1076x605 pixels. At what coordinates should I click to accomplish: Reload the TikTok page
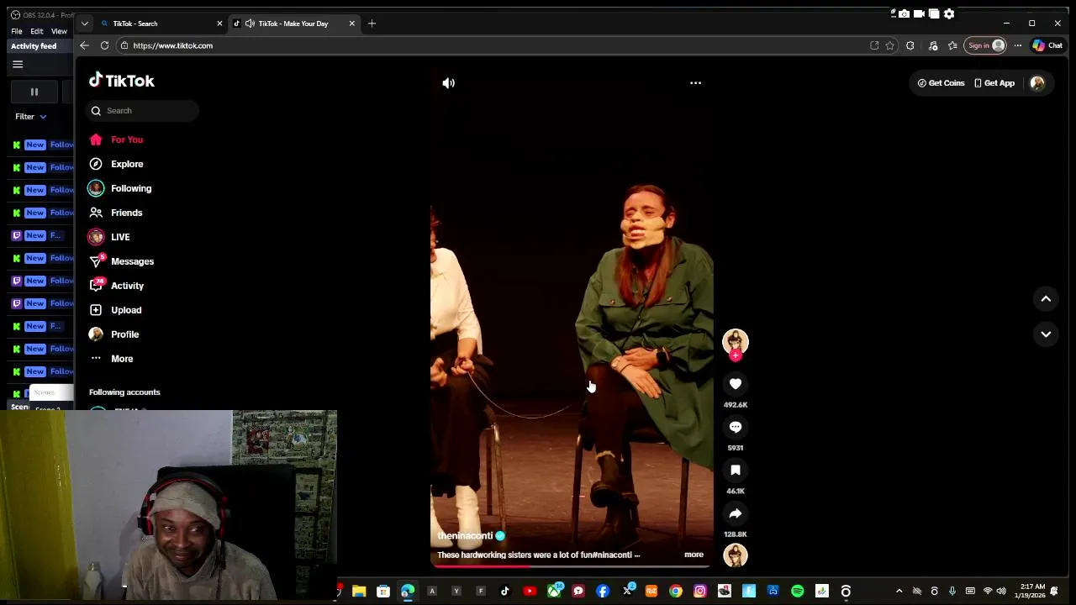click(104, 45)
